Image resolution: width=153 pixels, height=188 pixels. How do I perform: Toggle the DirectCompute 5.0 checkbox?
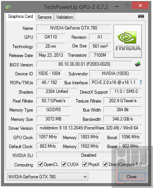click(x=105, y=164)
